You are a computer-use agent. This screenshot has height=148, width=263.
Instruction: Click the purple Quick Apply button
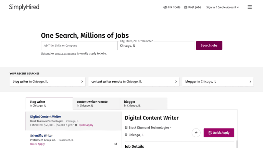click(219, 133)
